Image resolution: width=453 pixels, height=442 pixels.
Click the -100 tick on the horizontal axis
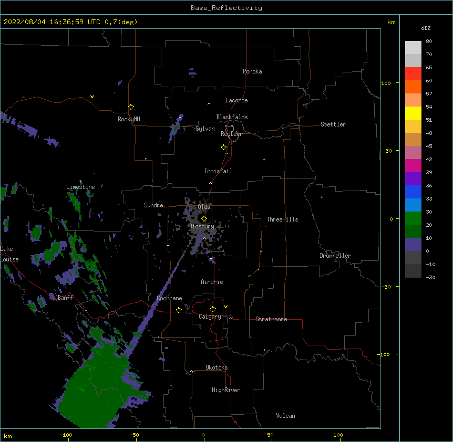click(66, 435)
